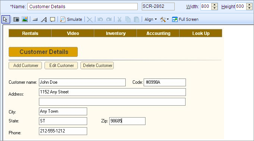Image resolution: width=254 pixels, height=141 pixels.
Task: Click the Zip field '98685'
Action: click(x=127, y=121)
